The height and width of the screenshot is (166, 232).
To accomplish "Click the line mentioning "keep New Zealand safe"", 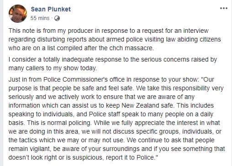I will pos(111,105).
